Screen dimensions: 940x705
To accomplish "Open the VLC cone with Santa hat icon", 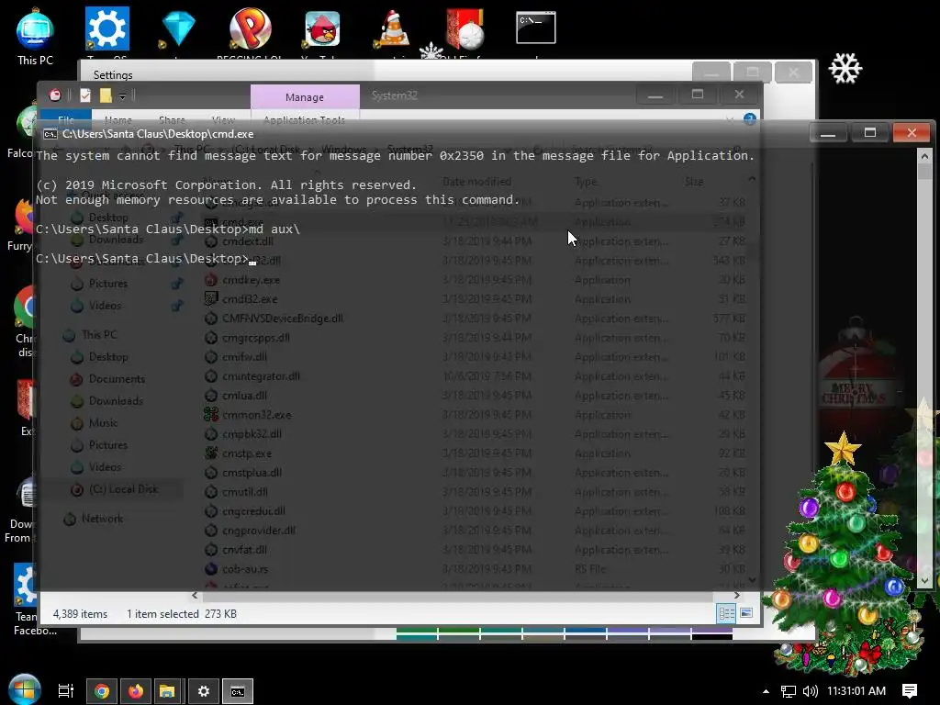I will pyautogui.click(x=393, y=29).
